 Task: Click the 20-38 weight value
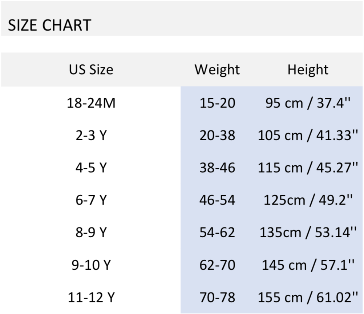pyautogui.click(x=217, y=136)
